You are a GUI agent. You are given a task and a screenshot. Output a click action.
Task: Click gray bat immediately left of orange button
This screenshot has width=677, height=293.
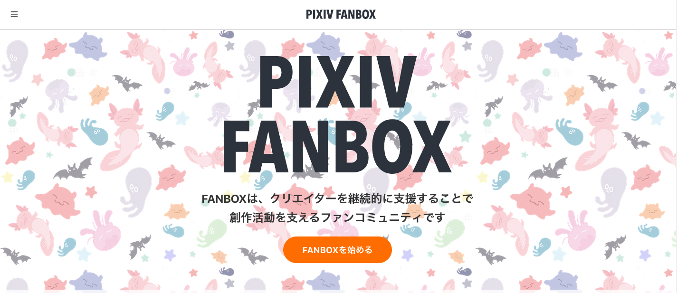point(253,255)
